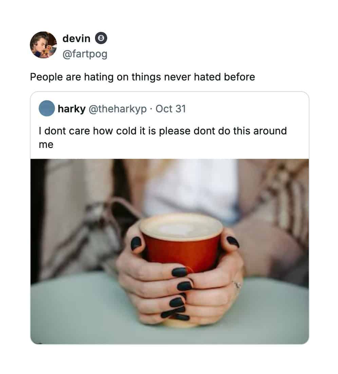Open devin's profile picture
338x374 pixels.
[x=43, y=45]
